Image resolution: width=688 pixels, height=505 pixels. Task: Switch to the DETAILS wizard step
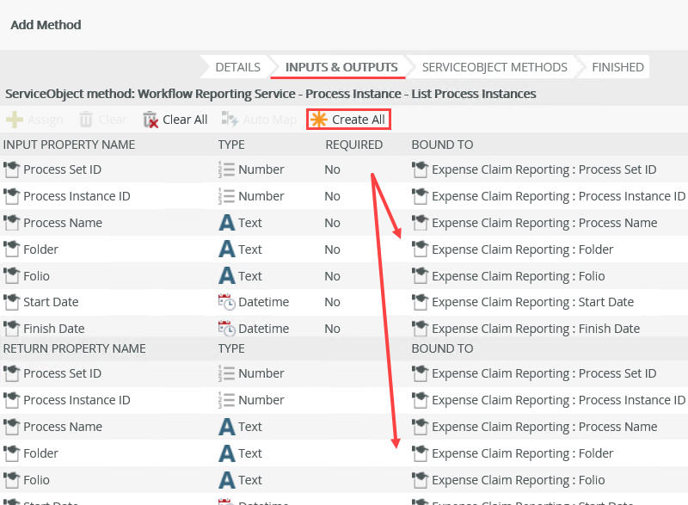pos(237,67)
